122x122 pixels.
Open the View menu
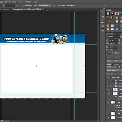click(x=20, y=2)
